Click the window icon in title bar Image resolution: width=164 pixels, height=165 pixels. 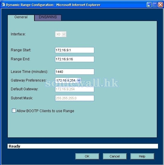pos(3,4)
